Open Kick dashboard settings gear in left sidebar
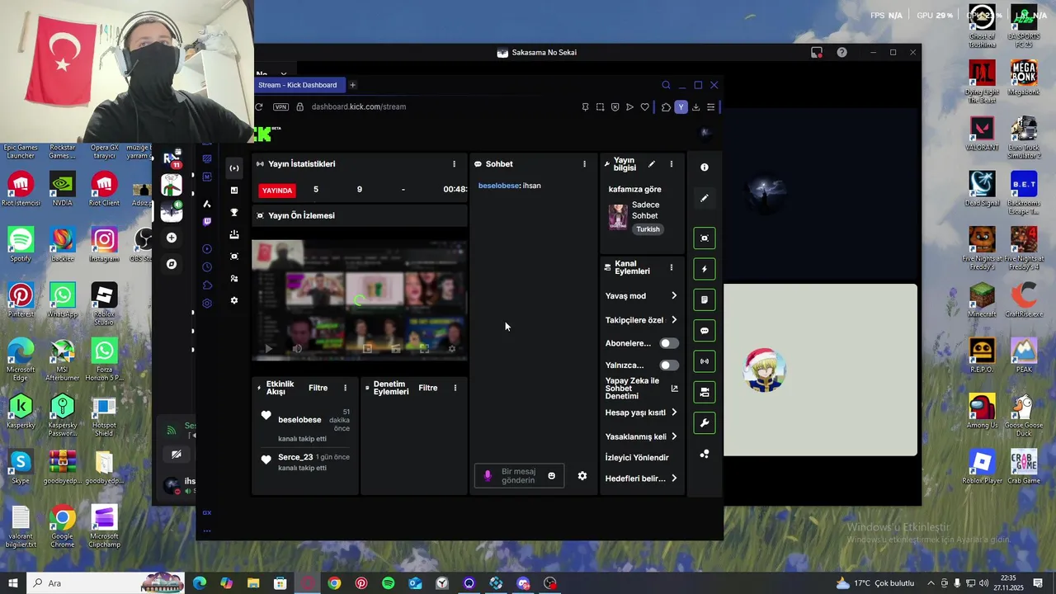This screenshot has height=594, width=1056. tap(234, 300)
